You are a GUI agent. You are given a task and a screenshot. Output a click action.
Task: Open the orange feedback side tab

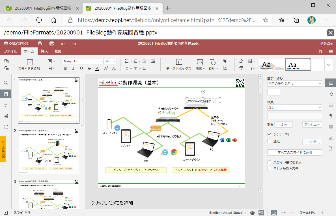3,149
